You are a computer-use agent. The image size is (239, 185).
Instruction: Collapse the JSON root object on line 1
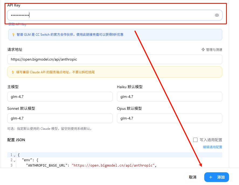(15, 156)
